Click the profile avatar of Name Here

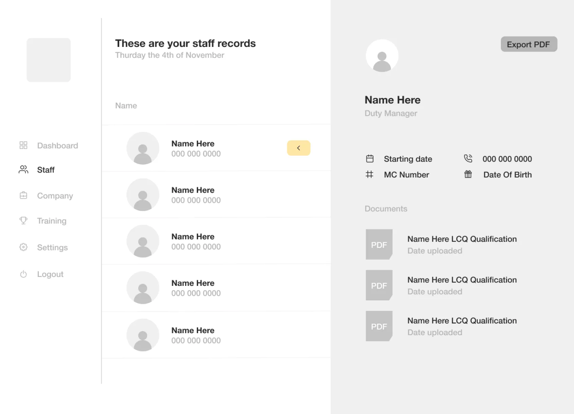382,56
